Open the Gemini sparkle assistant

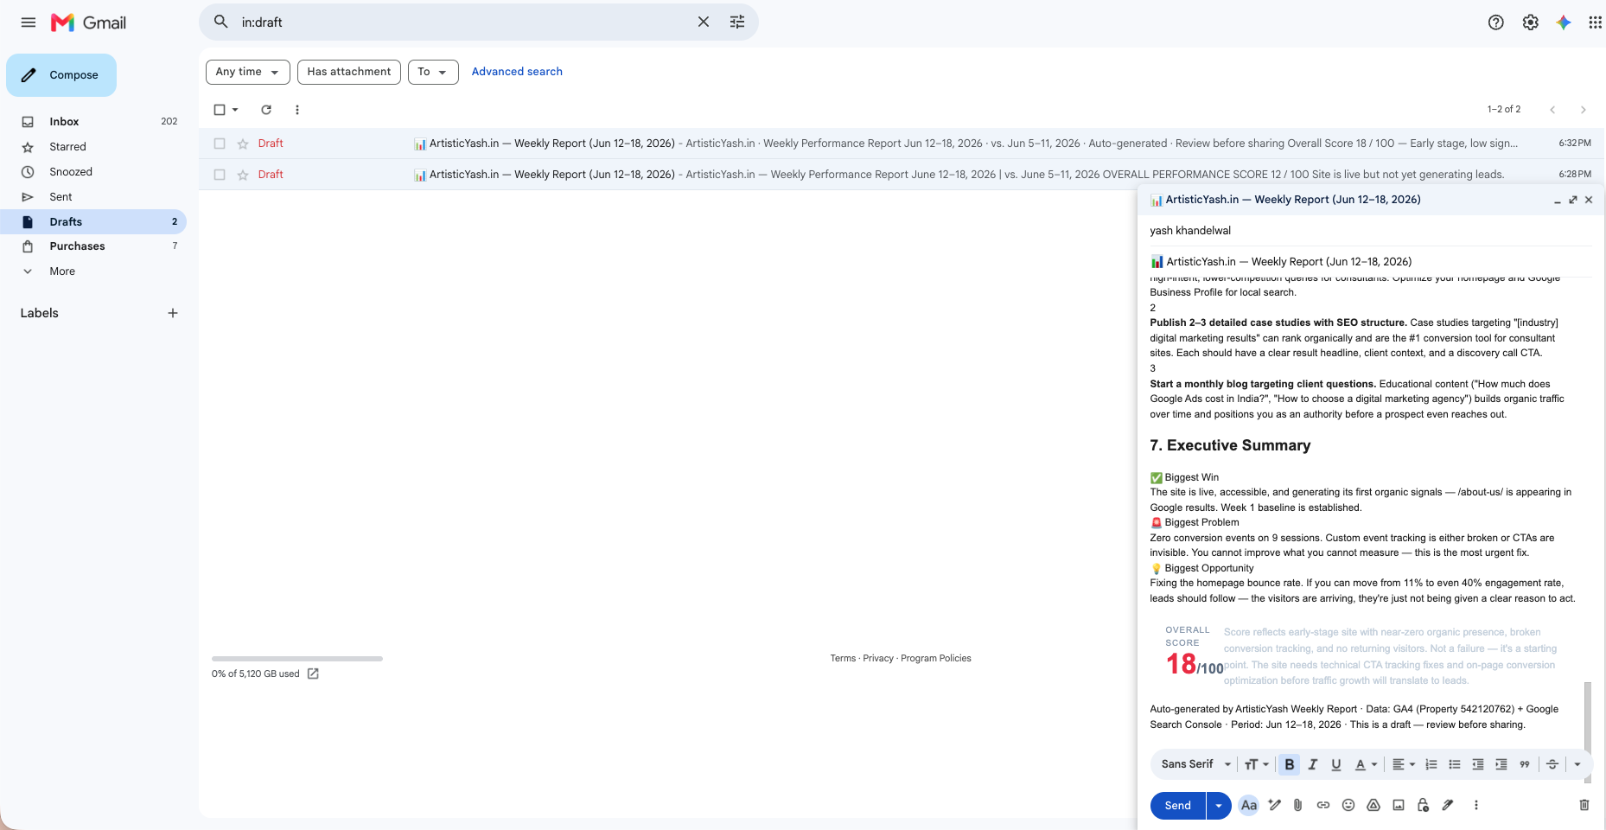[x=1564, y=22]
